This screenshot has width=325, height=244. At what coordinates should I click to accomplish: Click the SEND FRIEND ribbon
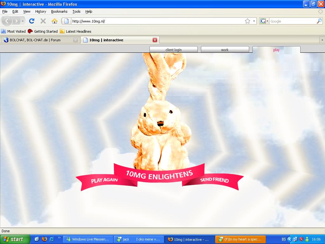pos(215,180)
